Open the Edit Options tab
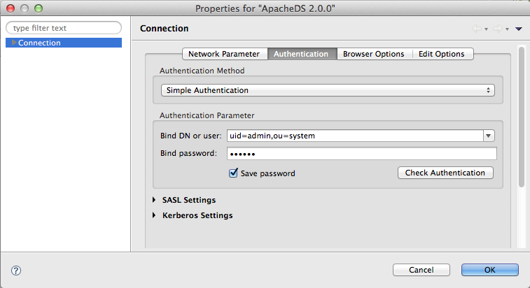The image size is (530, 288). pos(441,54)
